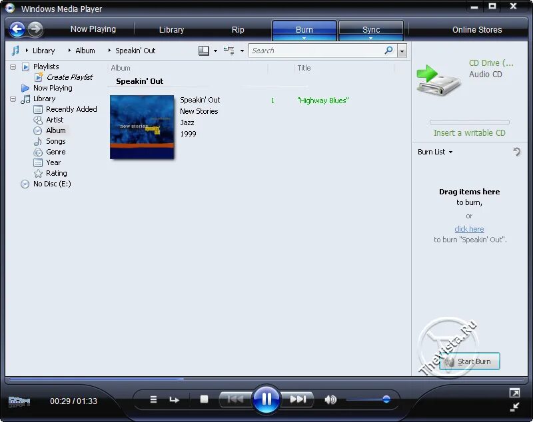Viewport: 533px width, 422px height.
Task: Clear the burn list with the curved-arrow icon
Action: pyautogui.click(x=517, y=151)
